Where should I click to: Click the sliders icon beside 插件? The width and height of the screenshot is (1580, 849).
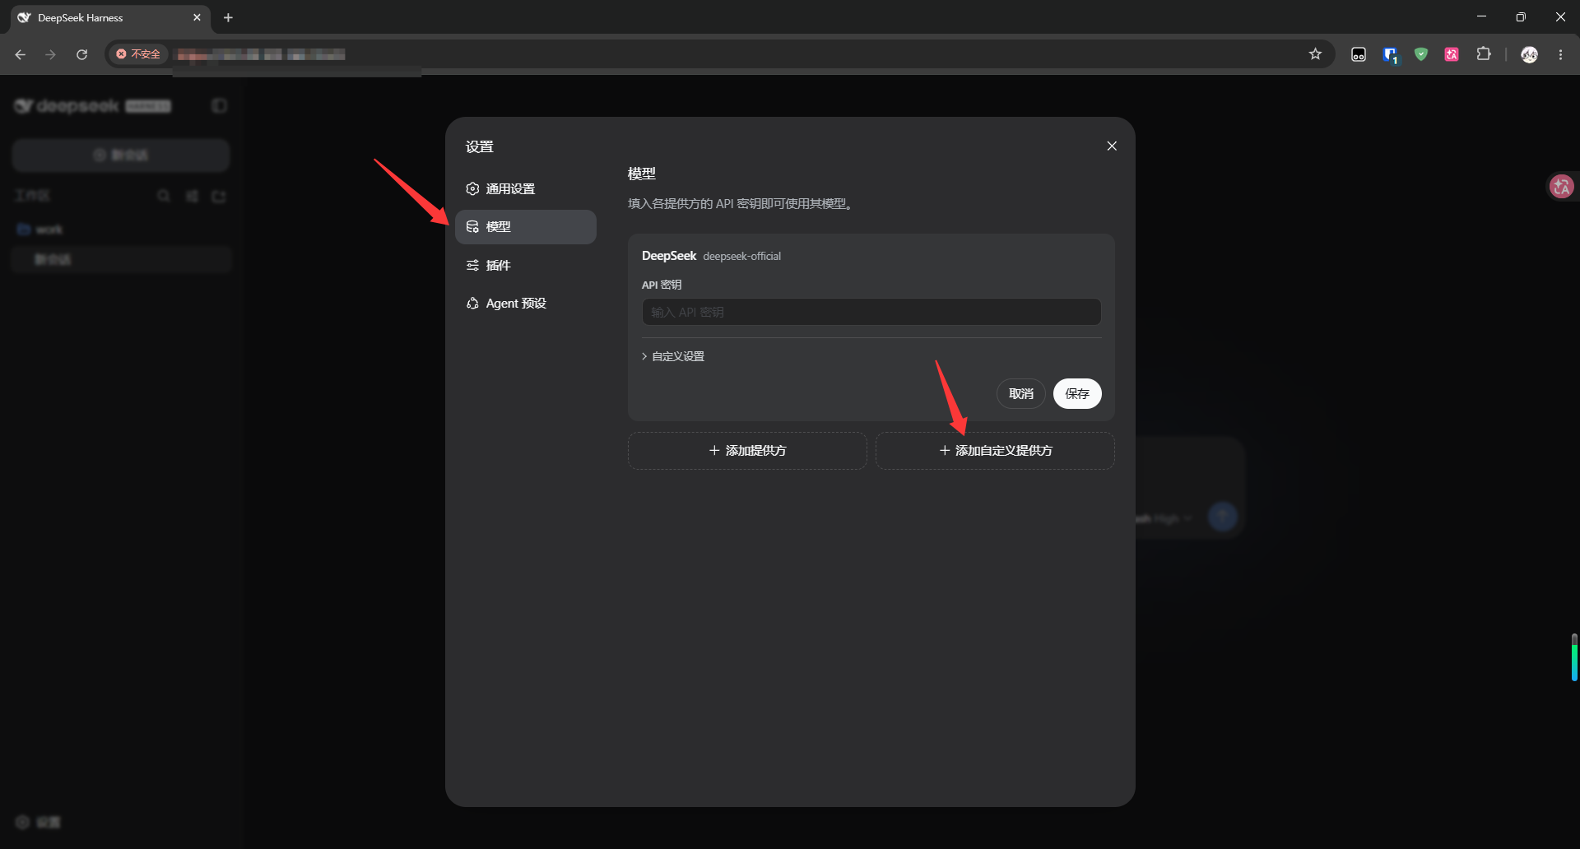tap(472, 265)
